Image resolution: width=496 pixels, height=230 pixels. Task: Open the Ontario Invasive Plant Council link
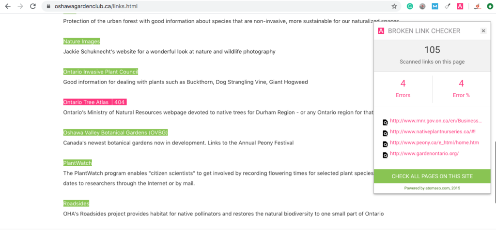(101, 72)
